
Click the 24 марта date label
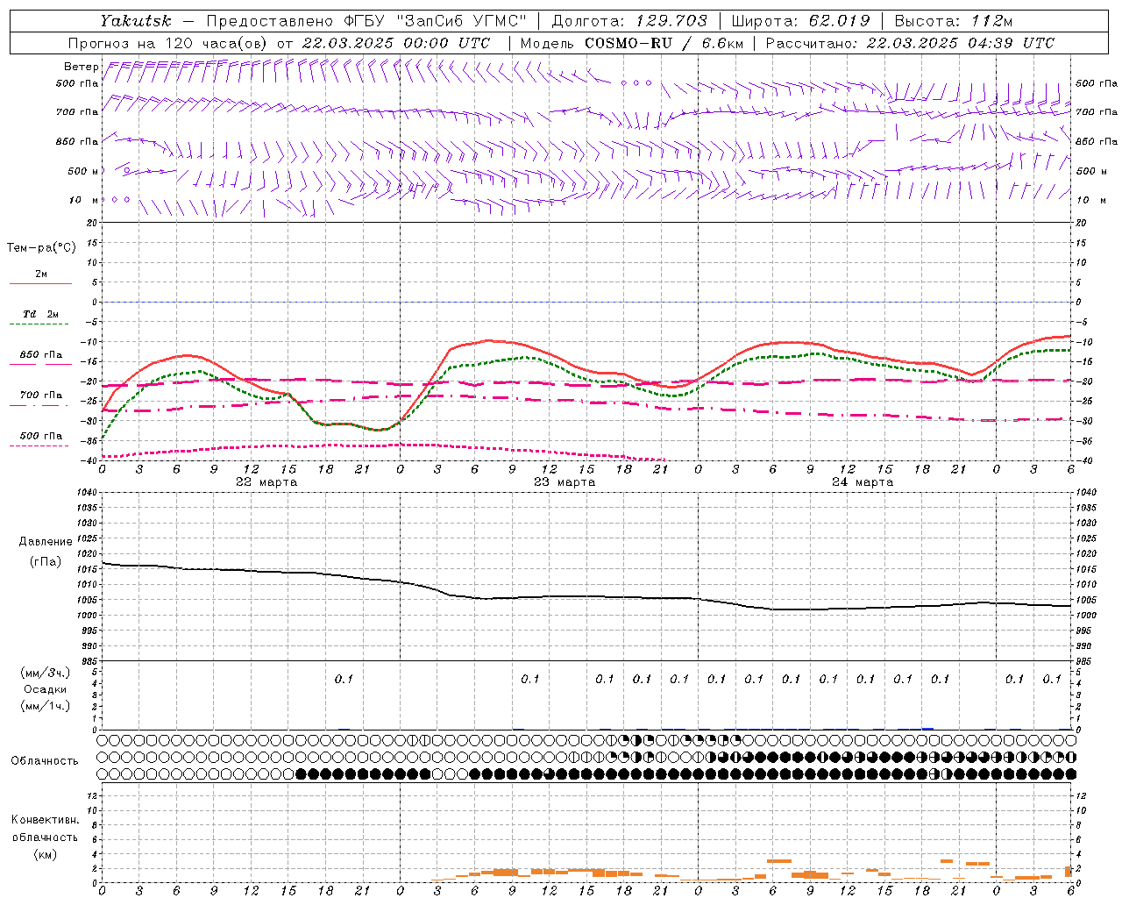(863, 482)
